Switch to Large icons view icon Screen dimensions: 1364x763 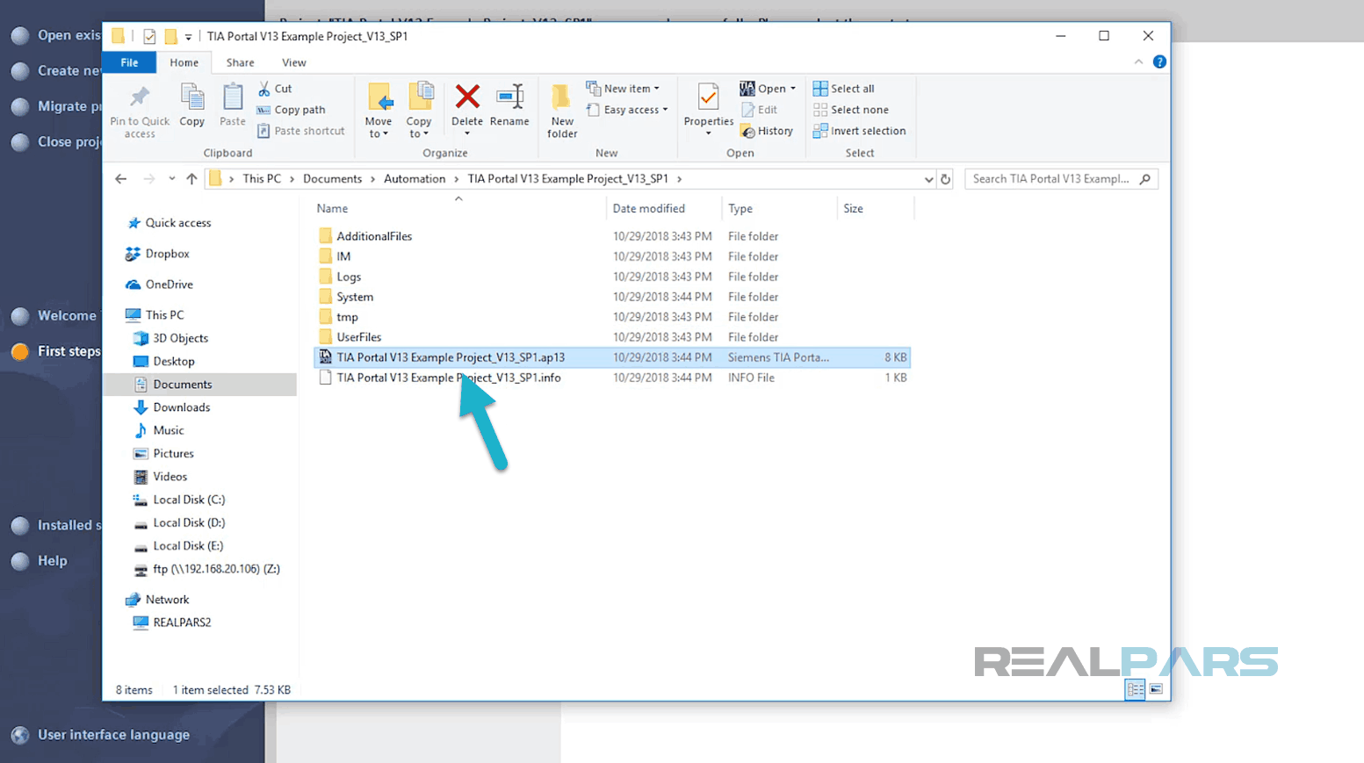(1156, 690)
